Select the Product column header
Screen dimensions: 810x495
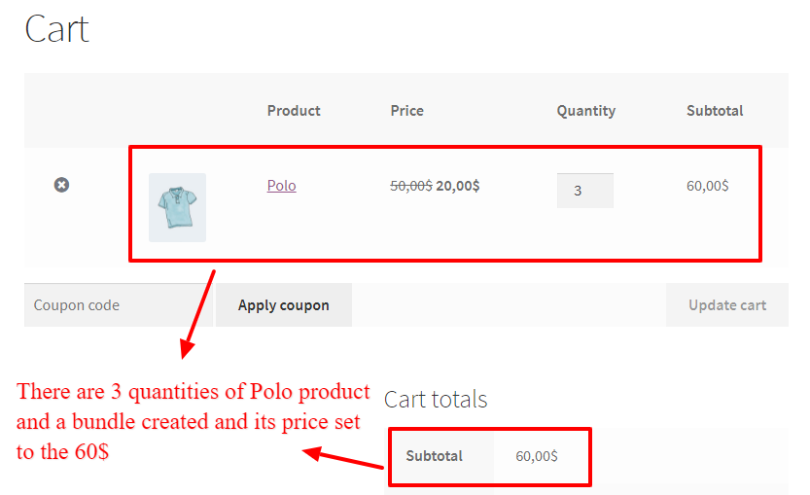pos(294,111)
